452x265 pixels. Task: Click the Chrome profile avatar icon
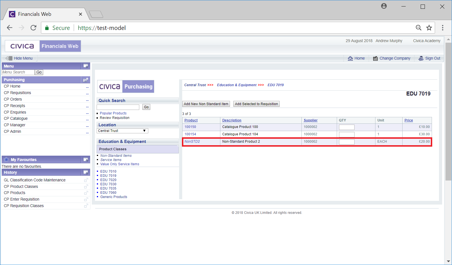tap(384, 6)
